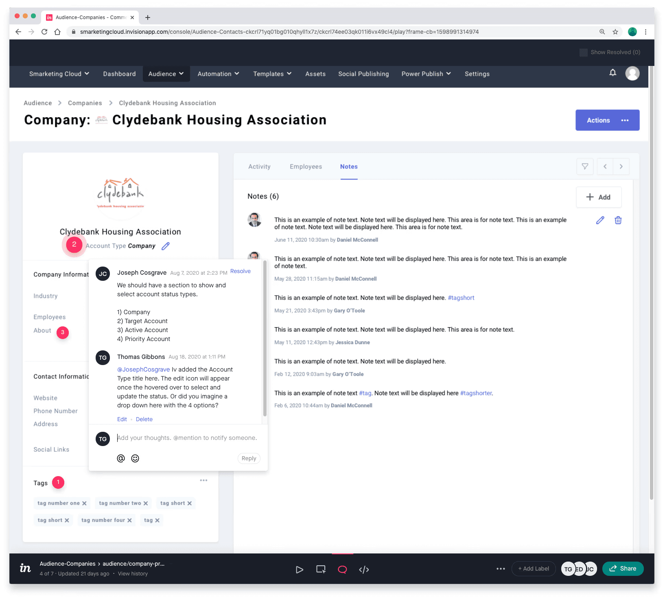The width and height of the screenshot is (665, 597).
Task: Open Dashboard from navbar
Action: click(x=119, y=74)
